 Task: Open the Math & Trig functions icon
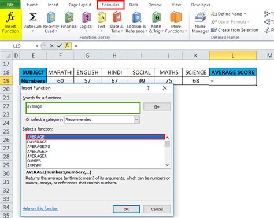point(156,17)
